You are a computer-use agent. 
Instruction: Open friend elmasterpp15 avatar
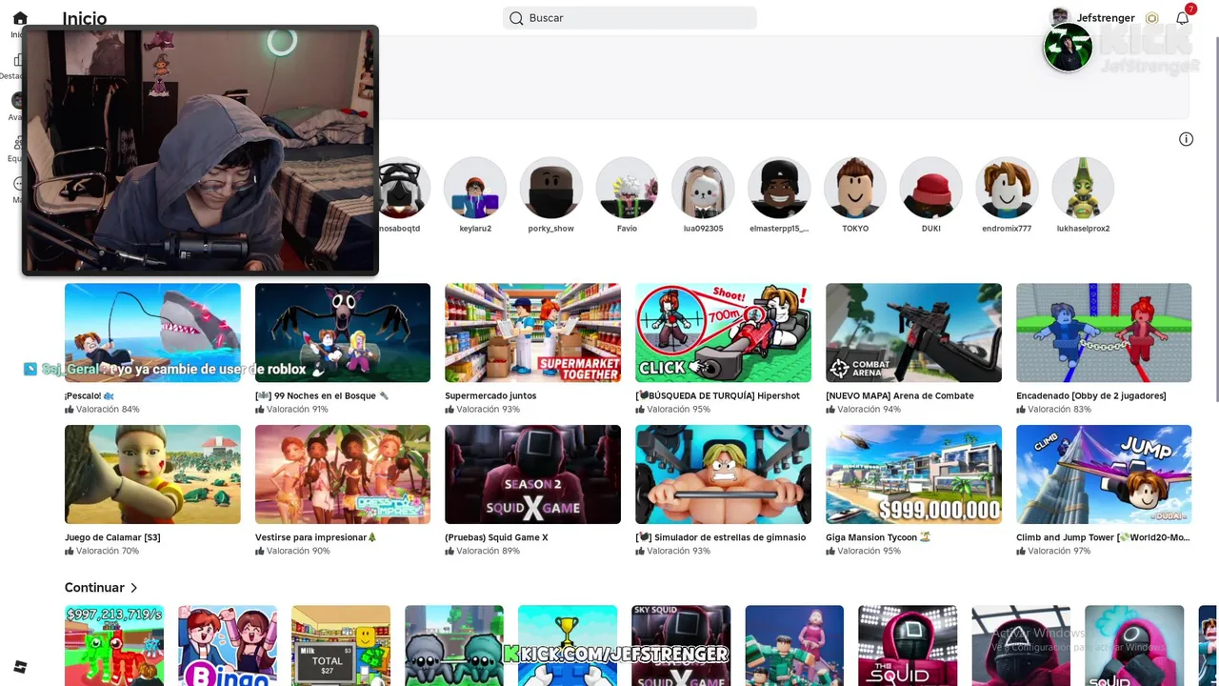(779, 188)
